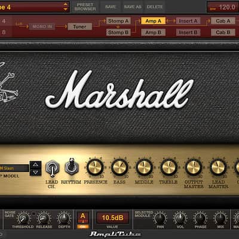Screen dimensions: 239x239
Task: Select the Amp A module
Action: pyautogui.click(x=153, y=21)
